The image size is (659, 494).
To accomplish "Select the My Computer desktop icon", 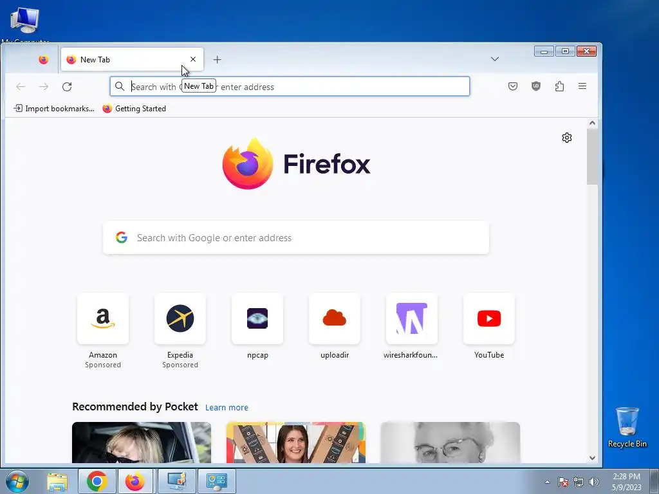I will (x=25, y=25).
